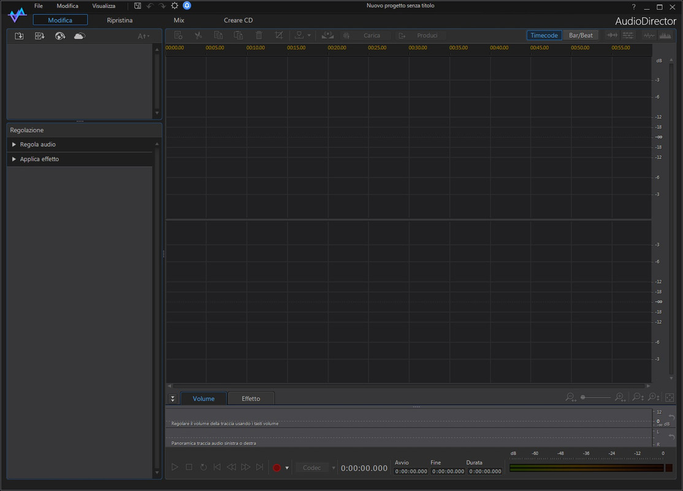Image resolution: width=683 pixels, height=491 pixels.
Task: Open the Visualizza menu
Action: (x=104, y=6)
